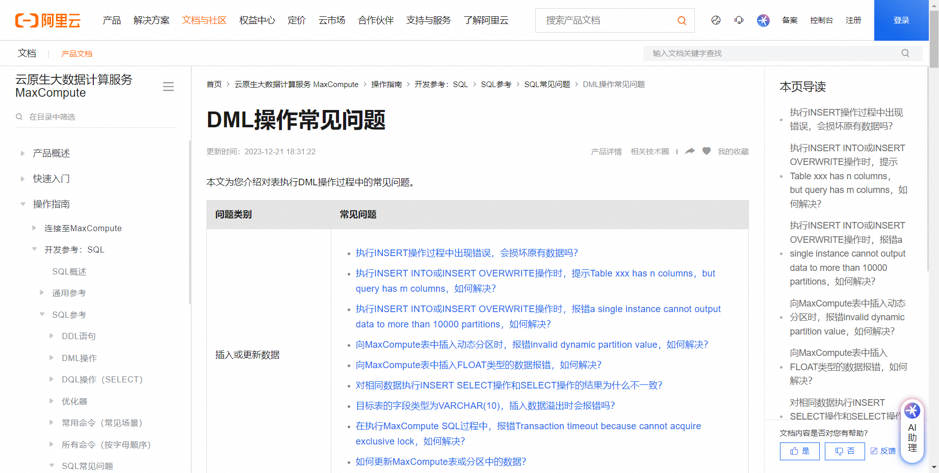Click 产品详情 link

606,151
